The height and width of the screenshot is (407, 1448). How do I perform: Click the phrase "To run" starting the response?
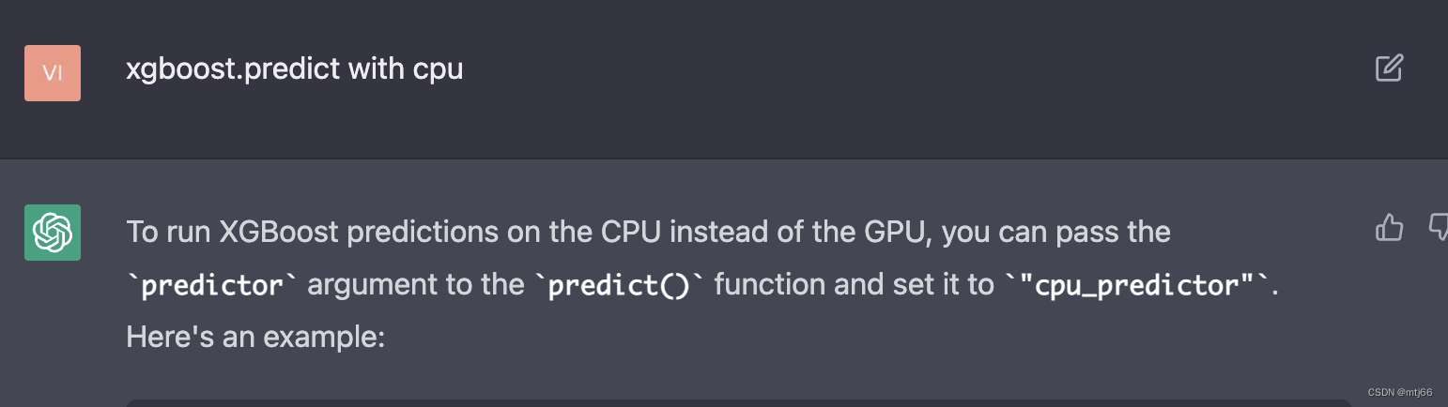169,232
